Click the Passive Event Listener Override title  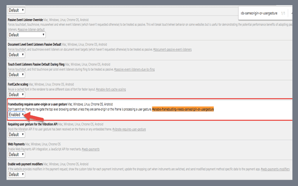25,20
